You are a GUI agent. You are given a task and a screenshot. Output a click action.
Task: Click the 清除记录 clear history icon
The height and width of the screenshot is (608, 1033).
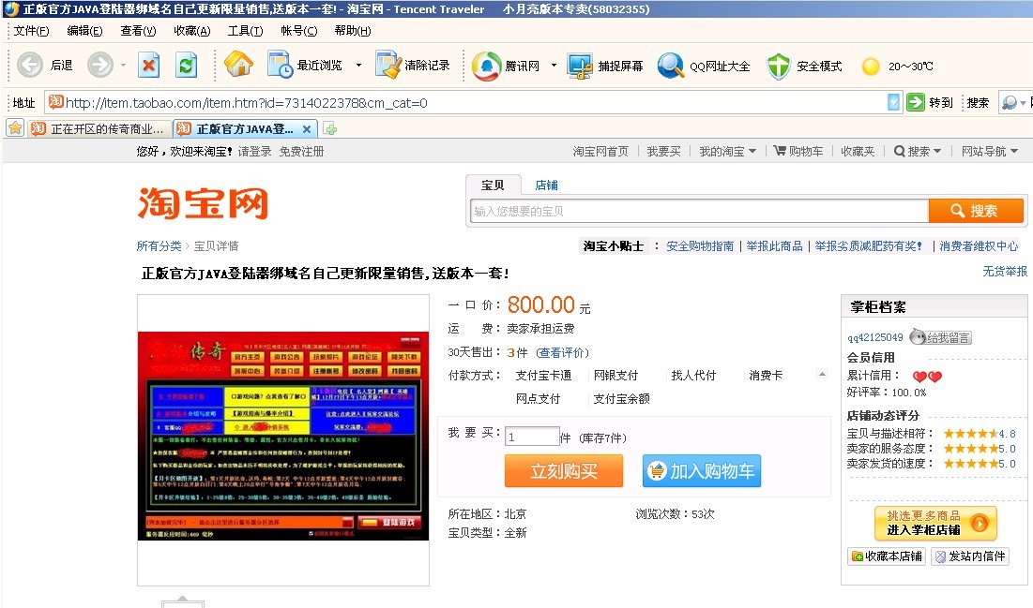pos(388,66)
